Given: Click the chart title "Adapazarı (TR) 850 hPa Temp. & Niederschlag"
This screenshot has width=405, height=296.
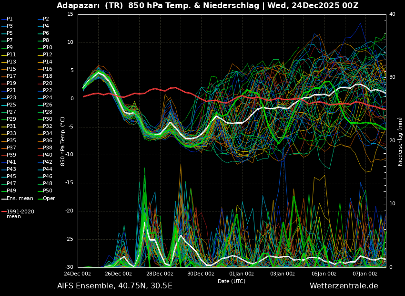Looking at the screenshot, I should [x=158, y=5].
